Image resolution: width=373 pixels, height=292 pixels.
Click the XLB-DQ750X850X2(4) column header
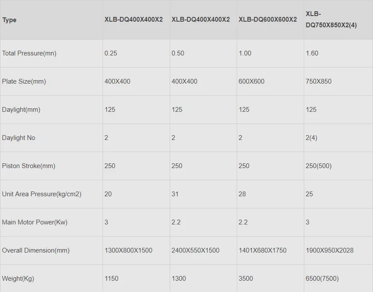tap(331, 19)
